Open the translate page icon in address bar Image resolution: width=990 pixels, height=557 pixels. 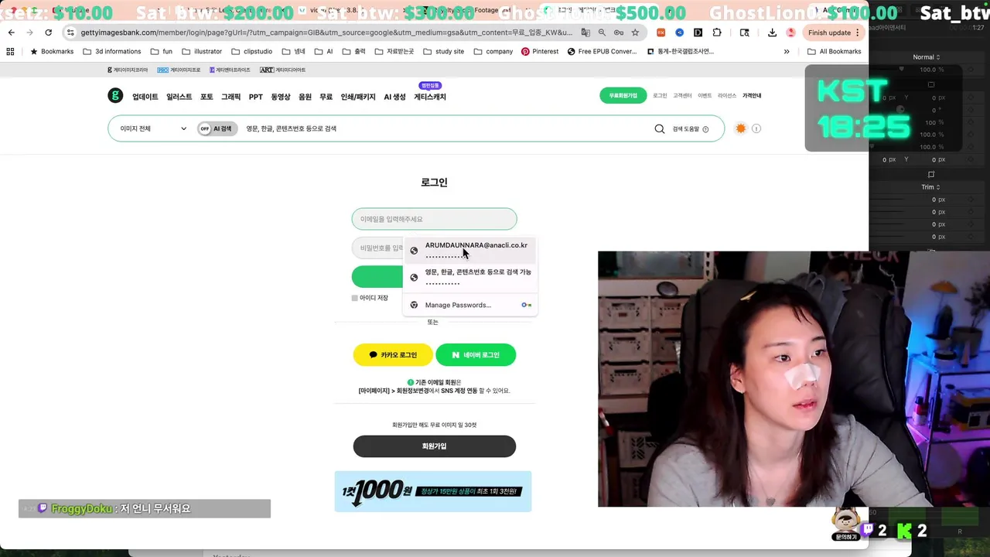585,32
